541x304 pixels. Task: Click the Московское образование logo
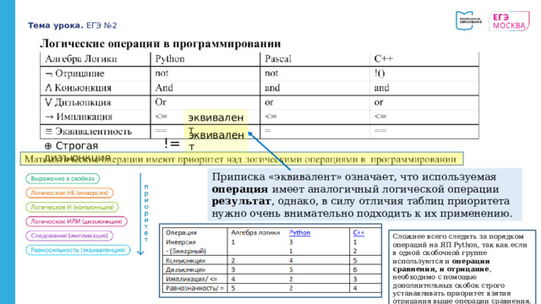pyautogui.click(x=468, y=20)
